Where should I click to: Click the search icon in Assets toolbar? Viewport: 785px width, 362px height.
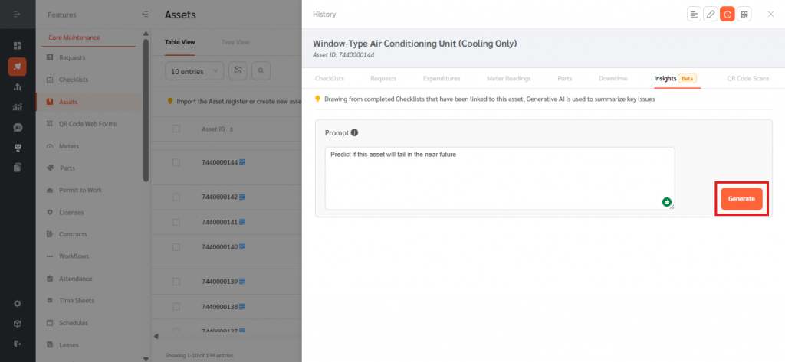pyautogui.click(x=261, y=71)
